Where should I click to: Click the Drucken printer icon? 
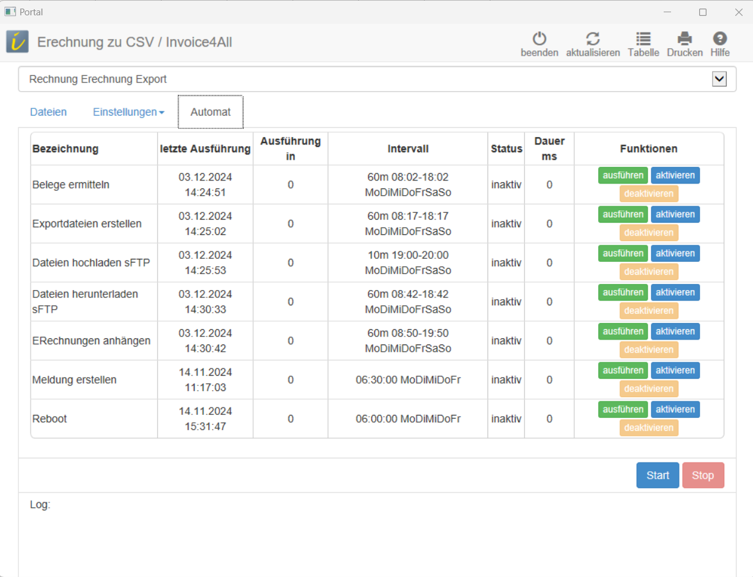684,39
